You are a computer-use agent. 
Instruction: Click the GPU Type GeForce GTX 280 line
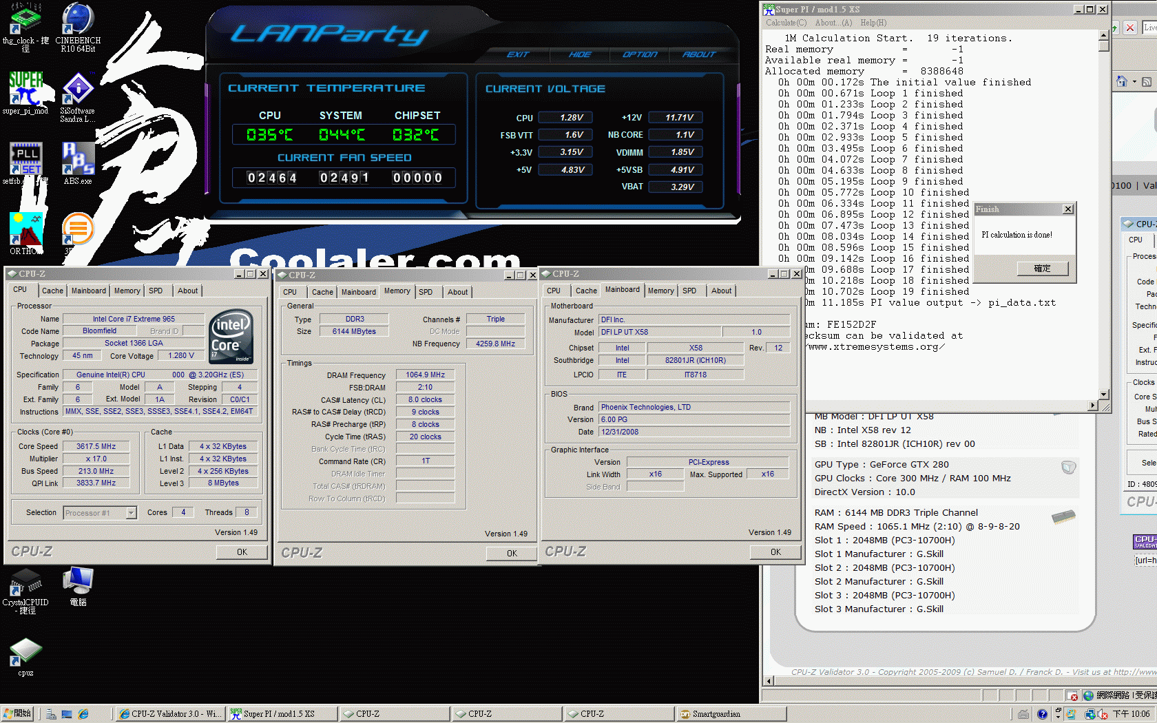tap(882, 465)
